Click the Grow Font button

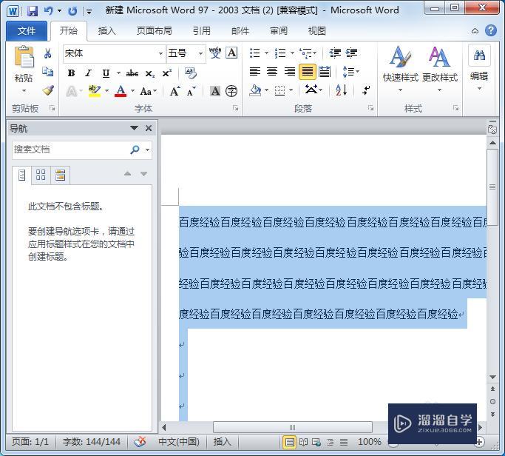click(175, 91)
